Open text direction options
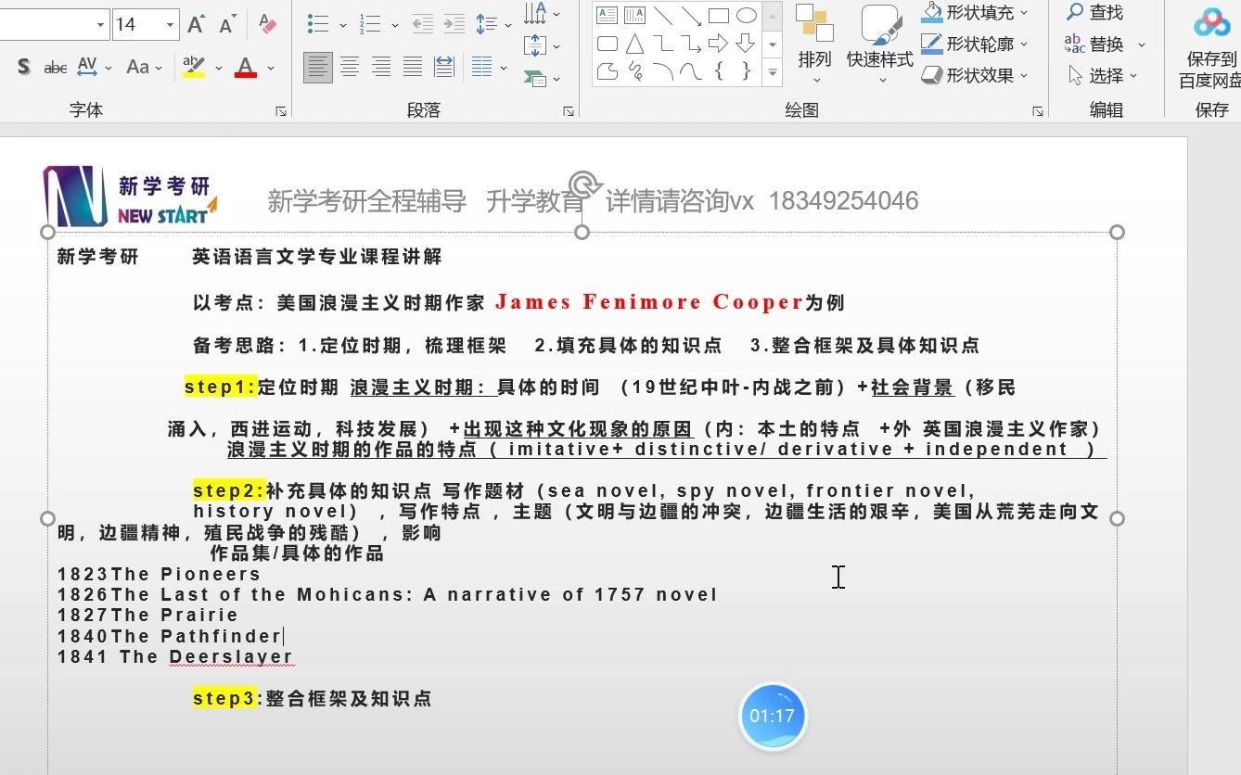Viewport: 1241px width, 775px height. click(542, 14)
